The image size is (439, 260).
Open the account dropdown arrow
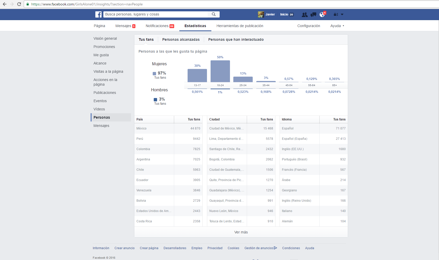tap(342, 14)
